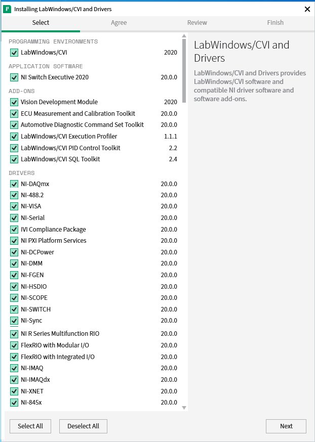Click the package list scrollbar thumb
Viewport: 315px width, 442px height.
(184, 71)
